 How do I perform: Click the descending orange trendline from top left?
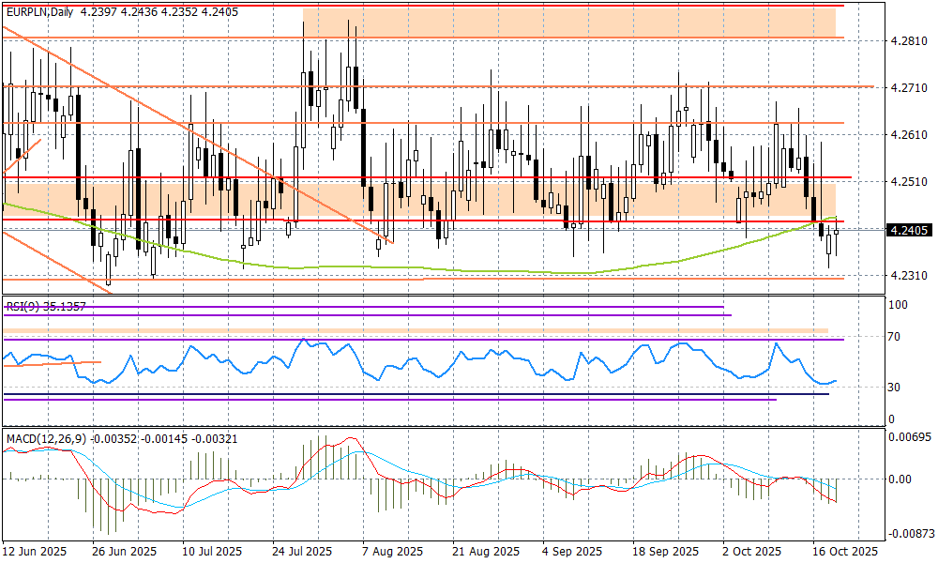141,105
